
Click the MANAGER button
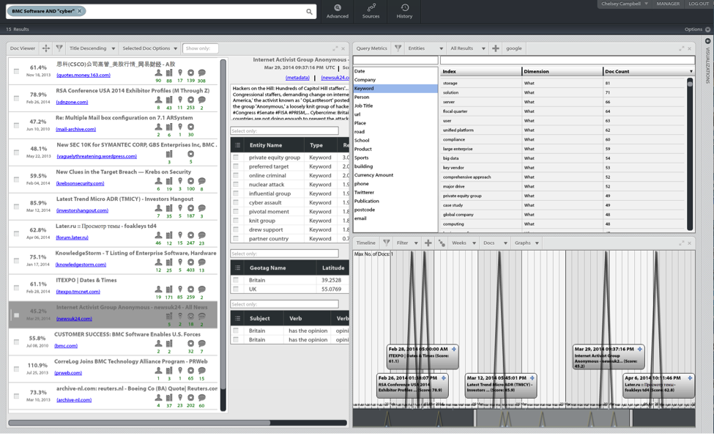pyautogui.click(x=668, y=4)
